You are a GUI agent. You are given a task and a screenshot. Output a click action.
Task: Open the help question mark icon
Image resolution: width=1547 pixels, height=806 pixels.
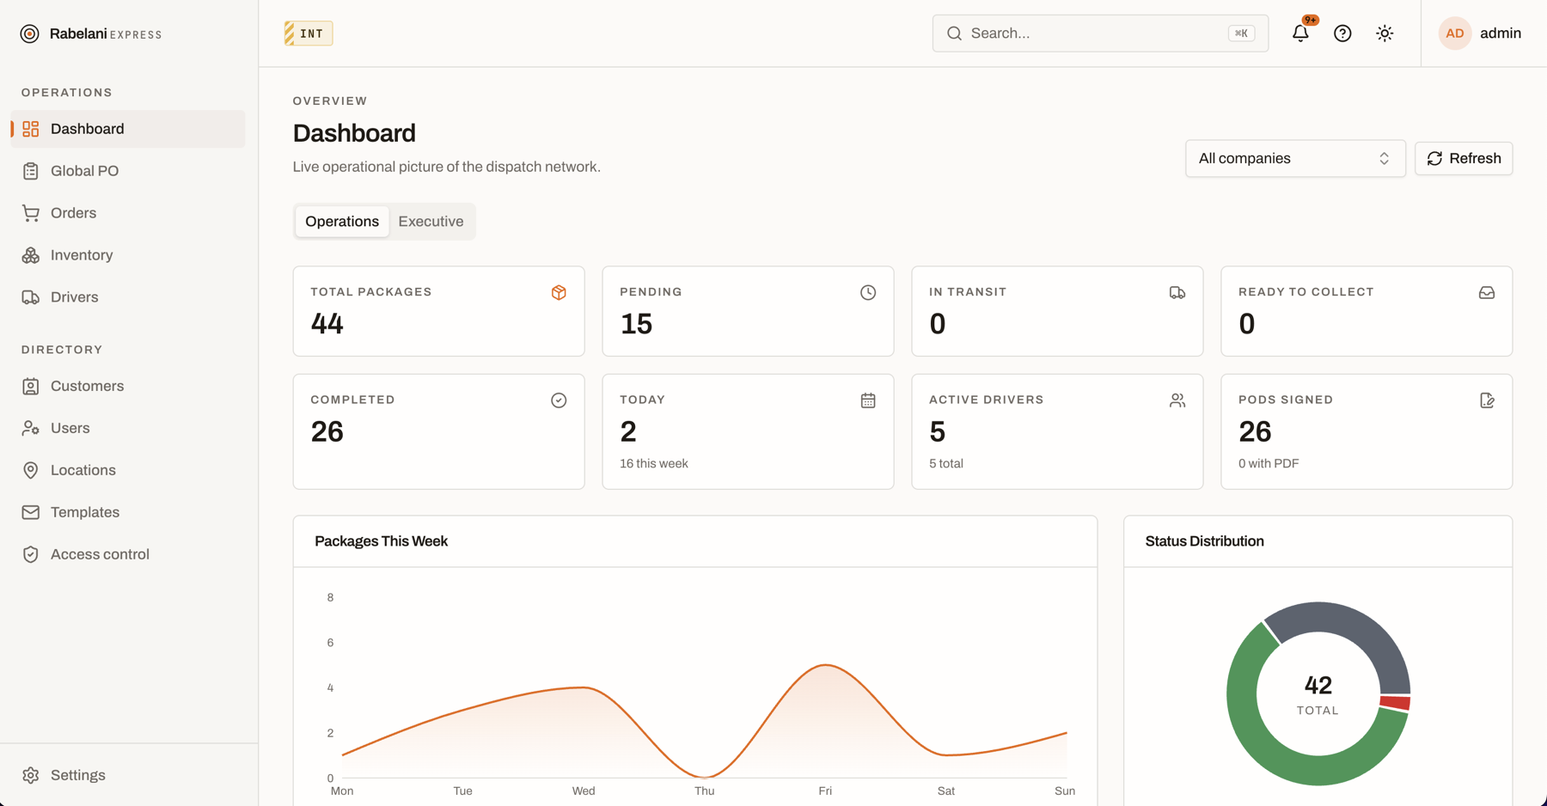pos(1342,34)
